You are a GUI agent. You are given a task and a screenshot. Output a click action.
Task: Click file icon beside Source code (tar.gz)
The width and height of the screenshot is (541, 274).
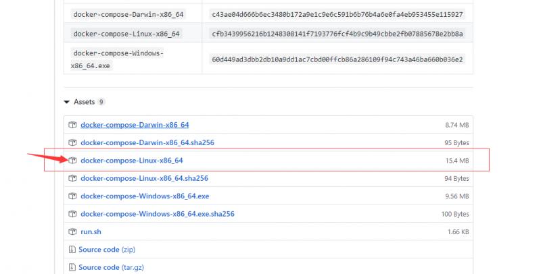tap(72, 267)
